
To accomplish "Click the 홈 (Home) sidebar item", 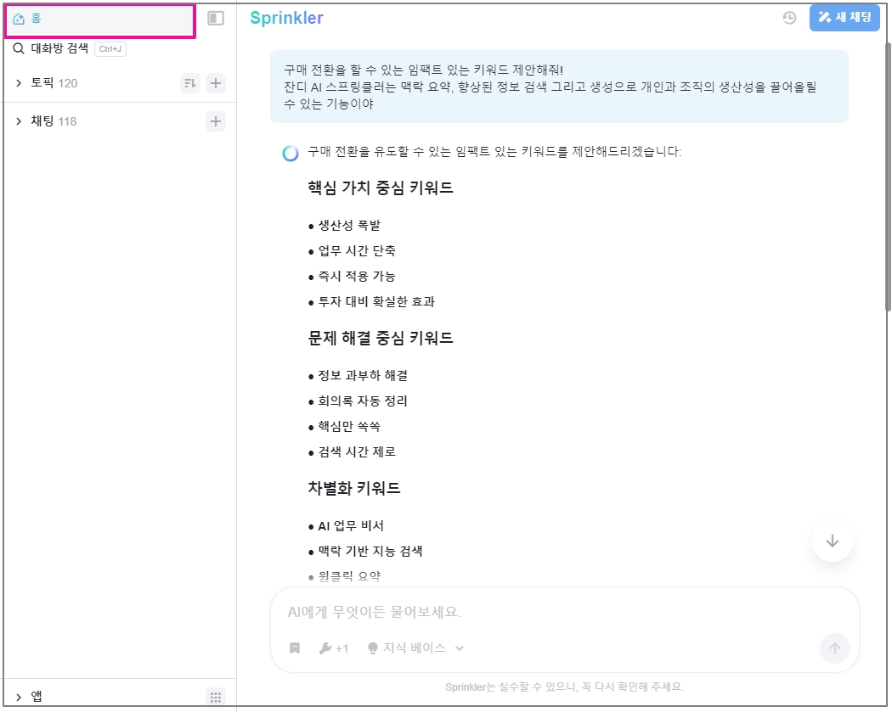I will tap(36, 19).
